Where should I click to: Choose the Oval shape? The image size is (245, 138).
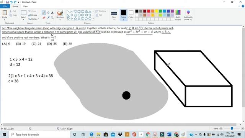coord(75,11)
